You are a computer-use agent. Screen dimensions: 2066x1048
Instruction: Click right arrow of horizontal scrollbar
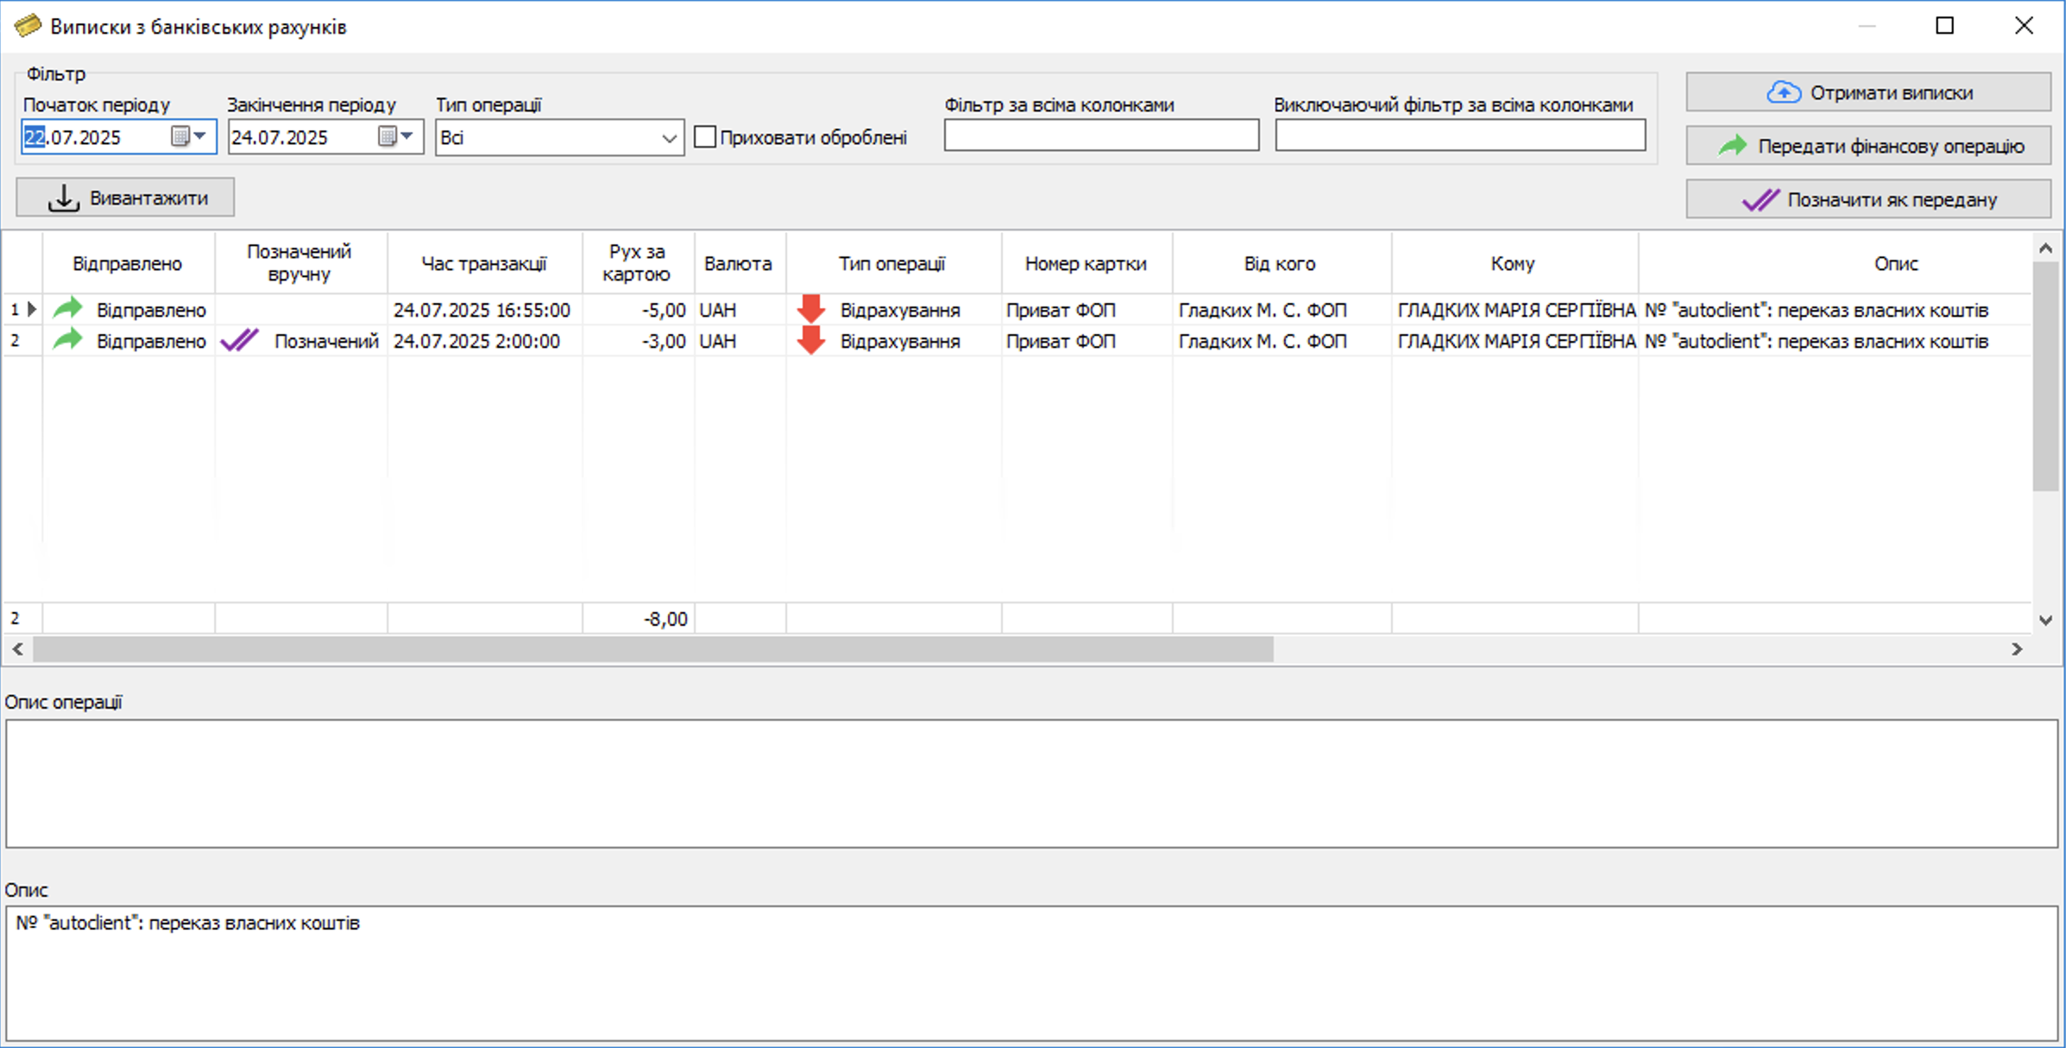coord(2017,649)
